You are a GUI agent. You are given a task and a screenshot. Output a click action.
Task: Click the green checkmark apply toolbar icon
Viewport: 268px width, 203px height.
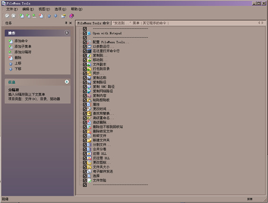point(7,16)
